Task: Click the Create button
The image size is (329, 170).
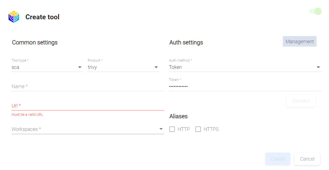Action: pyautogui.click(x=278, y=159)
